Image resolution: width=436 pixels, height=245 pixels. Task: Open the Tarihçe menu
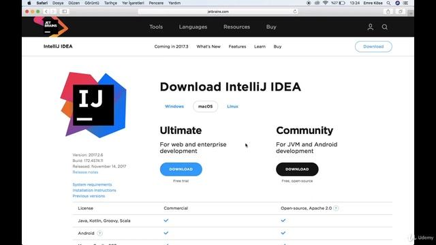click(110, 3)
